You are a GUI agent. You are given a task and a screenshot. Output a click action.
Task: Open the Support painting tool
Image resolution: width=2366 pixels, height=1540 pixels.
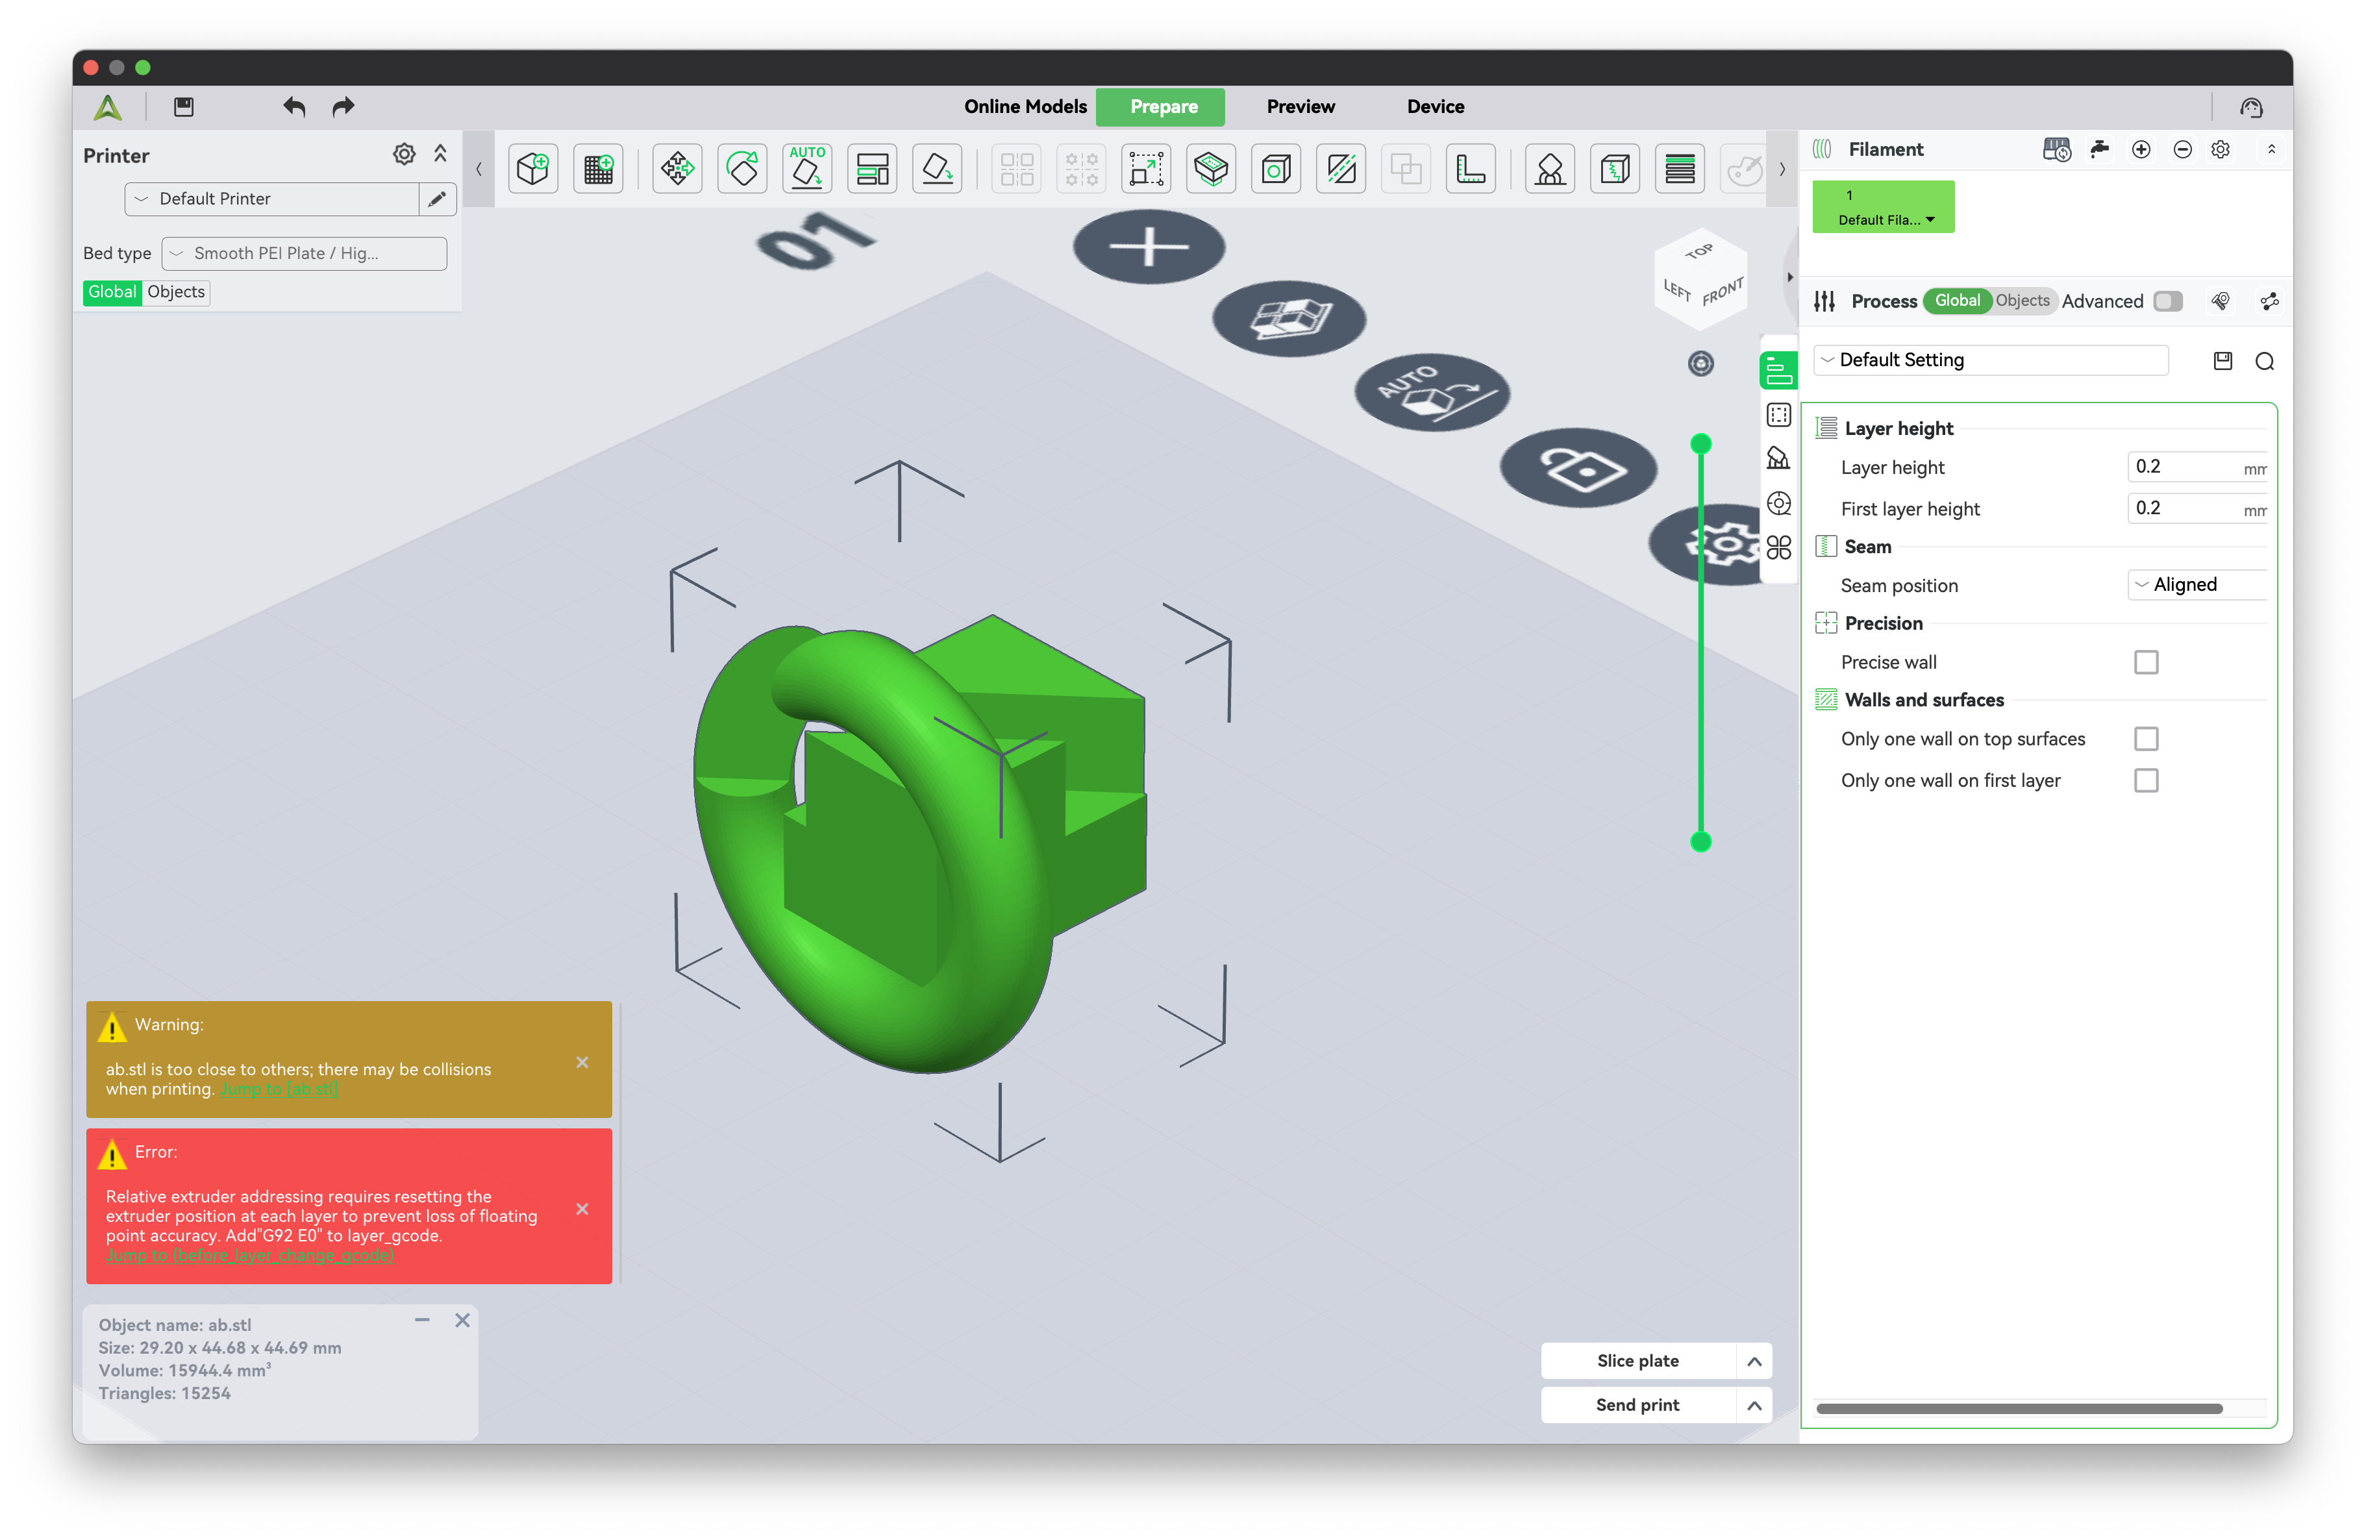(1550, 169)
